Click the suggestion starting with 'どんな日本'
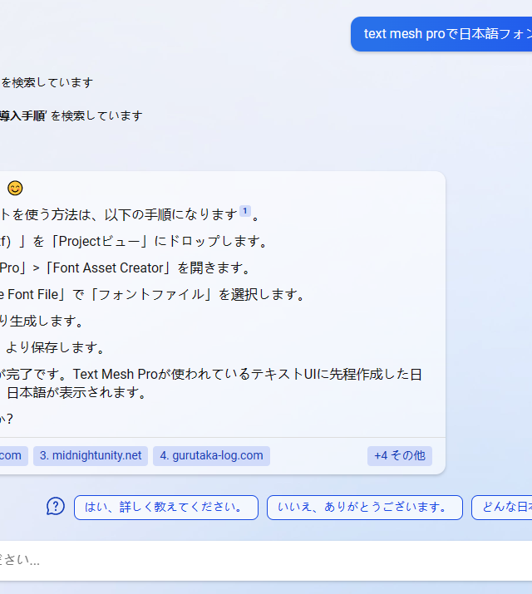This screenshot has height=594, width=532. (x=502, y=508)
